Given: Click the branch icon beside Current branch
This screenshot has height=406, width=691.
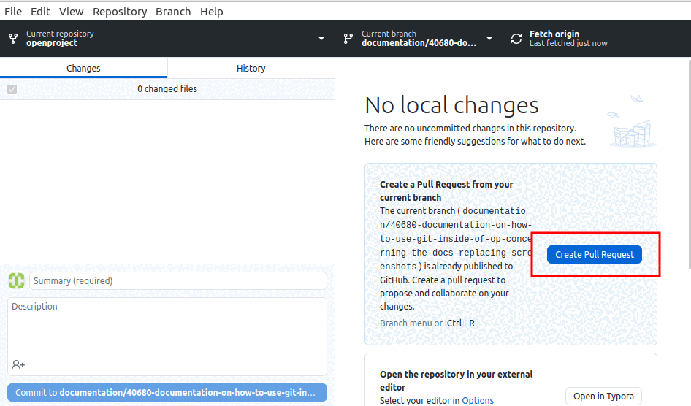Looking at the screenshot, I should pyautogui.click(x=348, y=39).
